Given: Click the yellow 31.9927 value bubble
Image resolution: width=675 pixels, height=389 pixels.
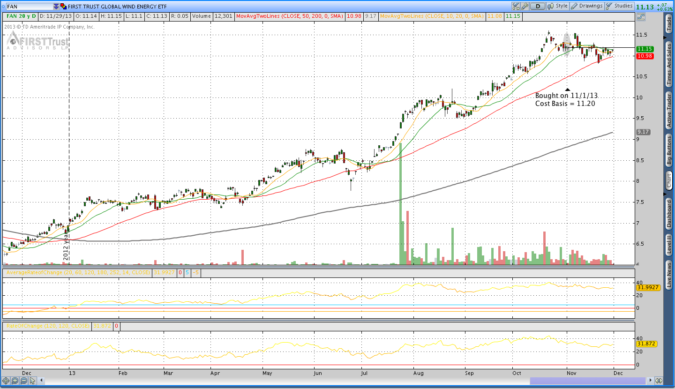Looking at the screenshot, I should pyautogui.click(x=648, y=287).
